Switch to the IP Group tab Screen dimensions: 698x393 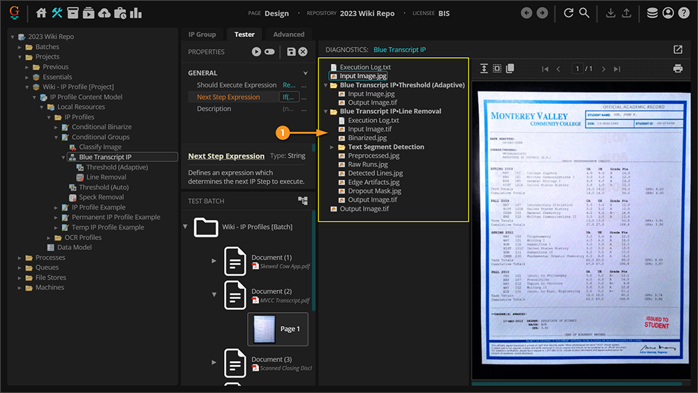point(202,34)
